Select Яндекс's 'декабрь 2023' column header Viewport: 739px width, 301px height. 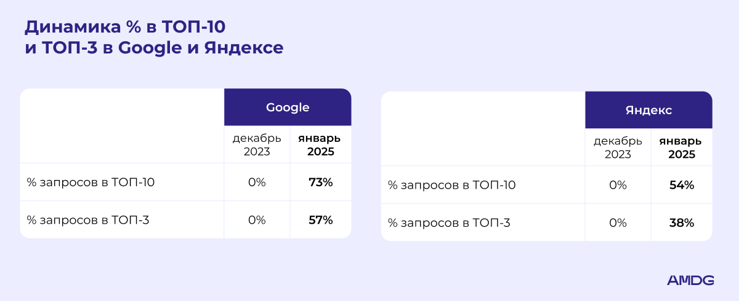(618, 148)
